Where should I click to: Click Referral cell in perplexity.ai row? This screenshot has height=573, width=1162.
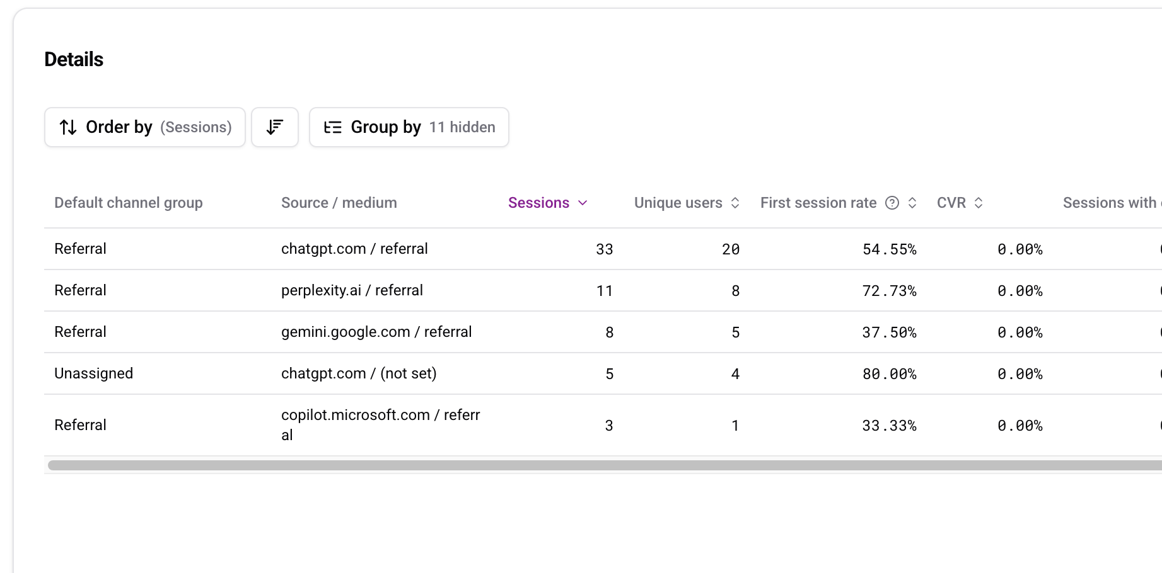pyautogui.click(x=80, y=290)
